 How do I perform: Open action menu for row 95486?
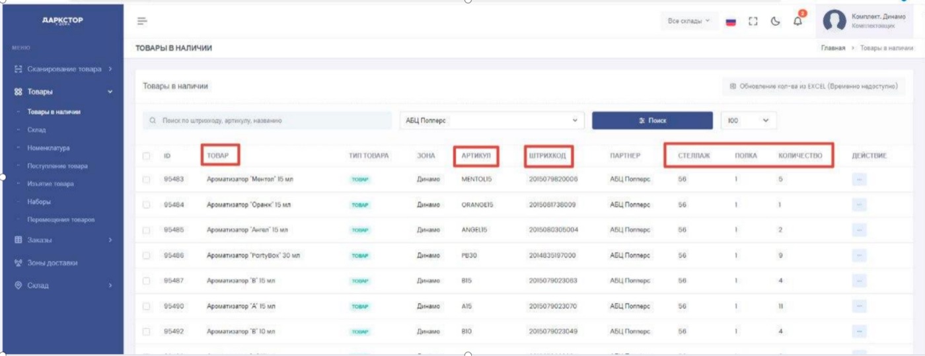(x=859, y=255)
